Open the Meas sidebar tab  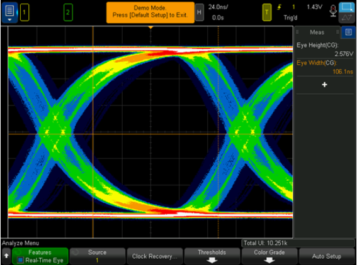(317, 32)
